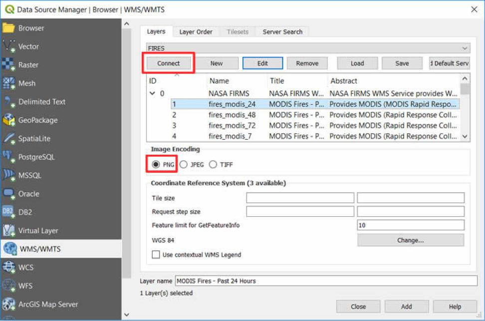The height and width of the screenshot is (321, 485).
Task: Select the WFS source icon
Action: pyautogui.click(x=8, y=286)
